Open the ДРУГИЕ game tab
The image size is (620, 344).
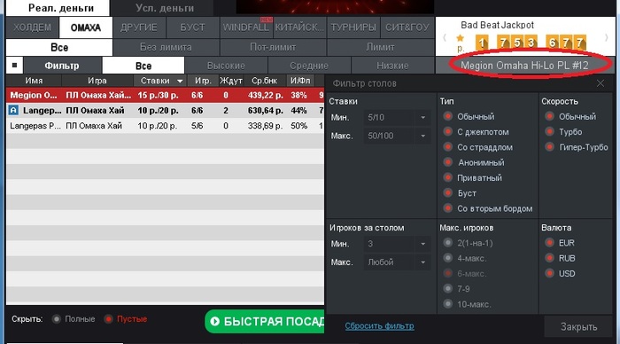coord(139,27)
